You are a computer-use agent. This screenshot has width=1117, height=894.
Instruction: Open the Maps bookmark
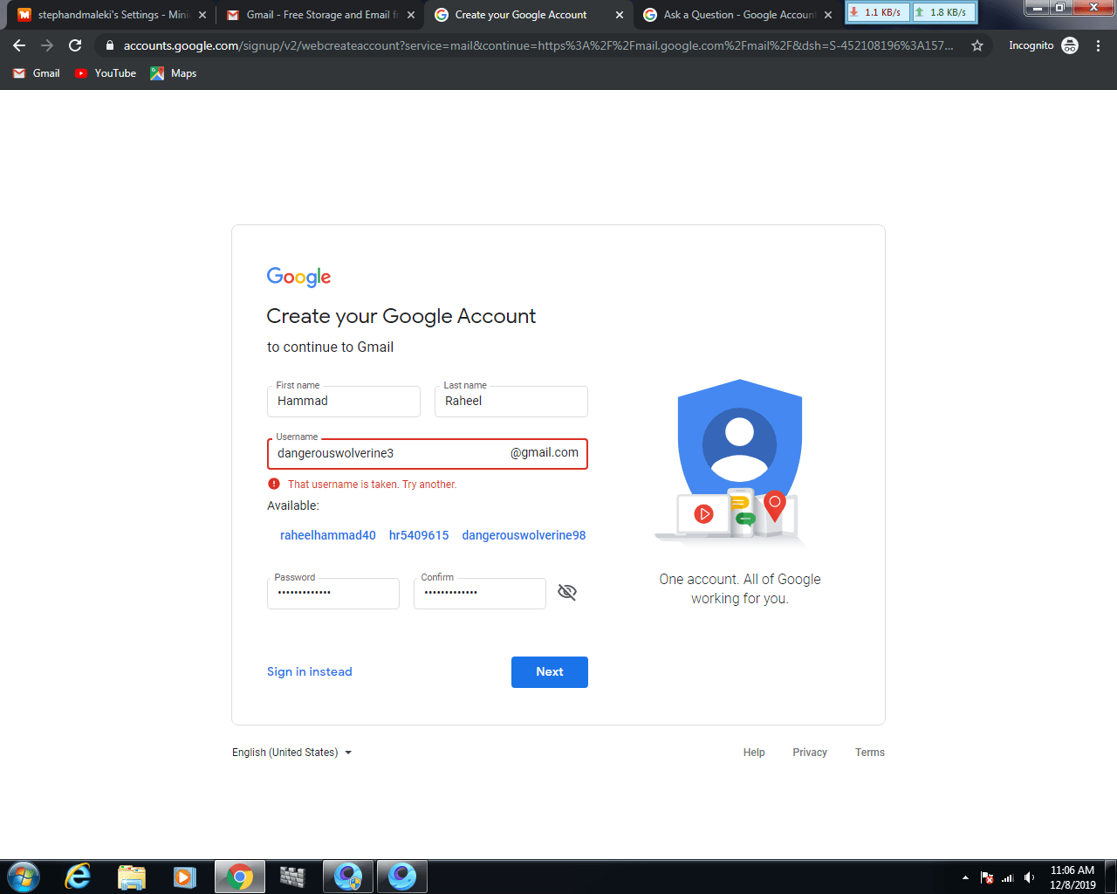tap(174, 73)
